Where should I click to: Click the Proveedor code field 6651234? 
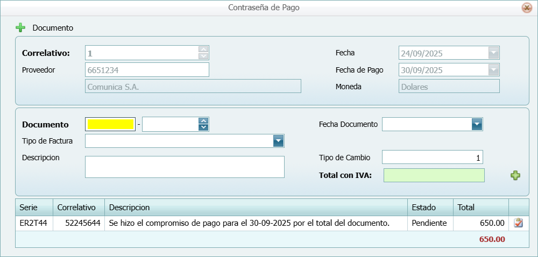(147, 69)
